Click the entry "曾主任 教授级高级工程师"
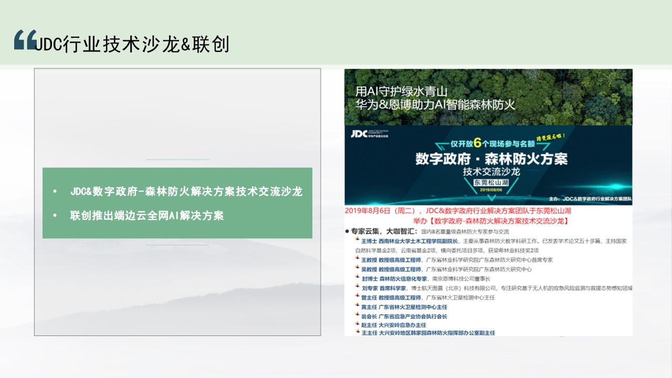Screen dimensions: 672x378 (391, 298)
